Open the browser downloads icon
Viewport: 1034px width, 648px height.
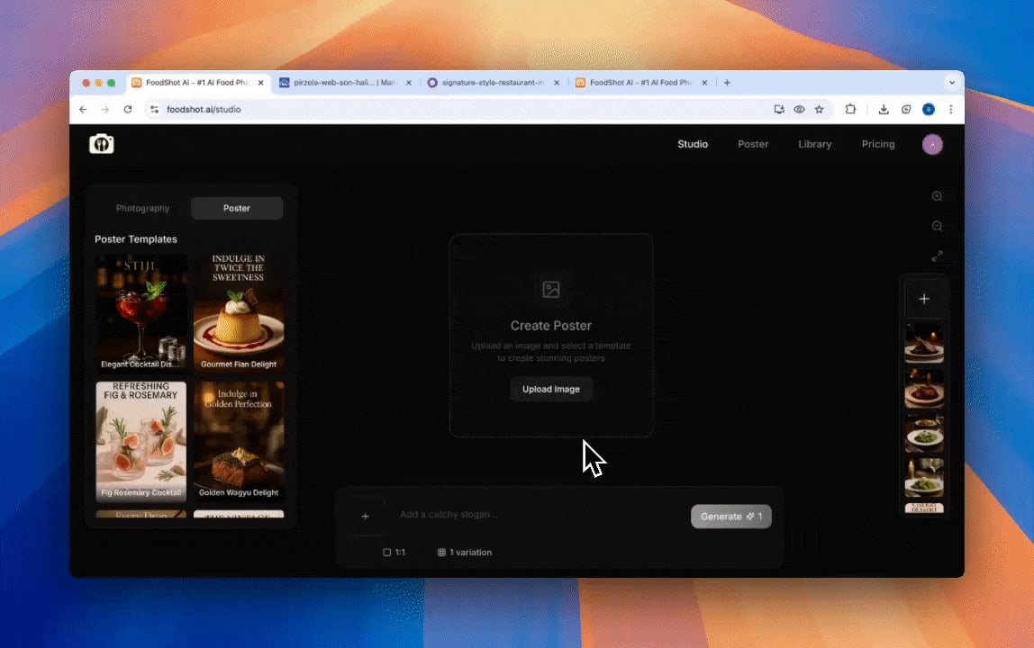(x=884, y=110)
